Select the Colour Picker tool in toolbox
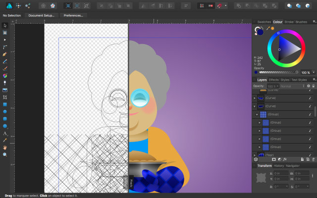The image size is (317, 198). tap(5, 140)
